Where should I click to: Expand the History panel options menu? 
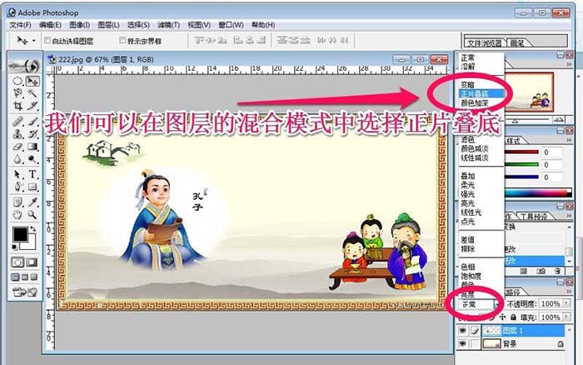coord(569,216)
